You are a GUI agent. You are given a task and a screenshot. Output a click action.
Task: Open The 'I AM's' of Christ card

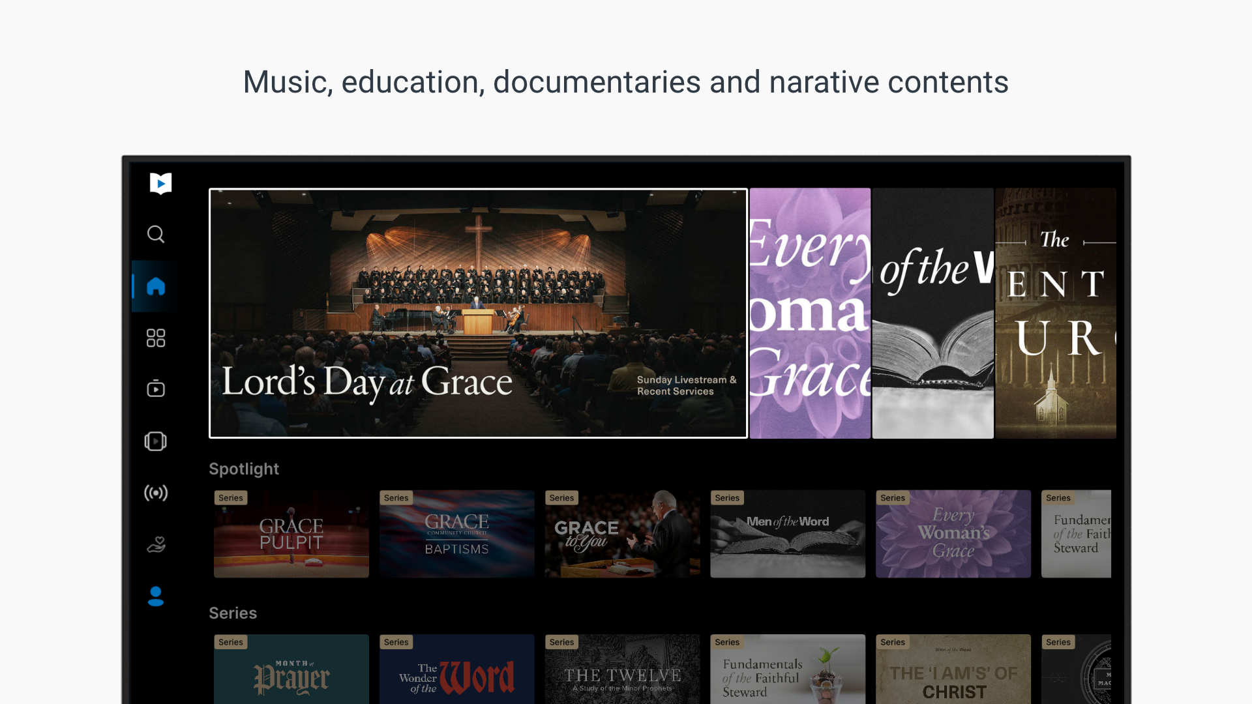point(953,669)
